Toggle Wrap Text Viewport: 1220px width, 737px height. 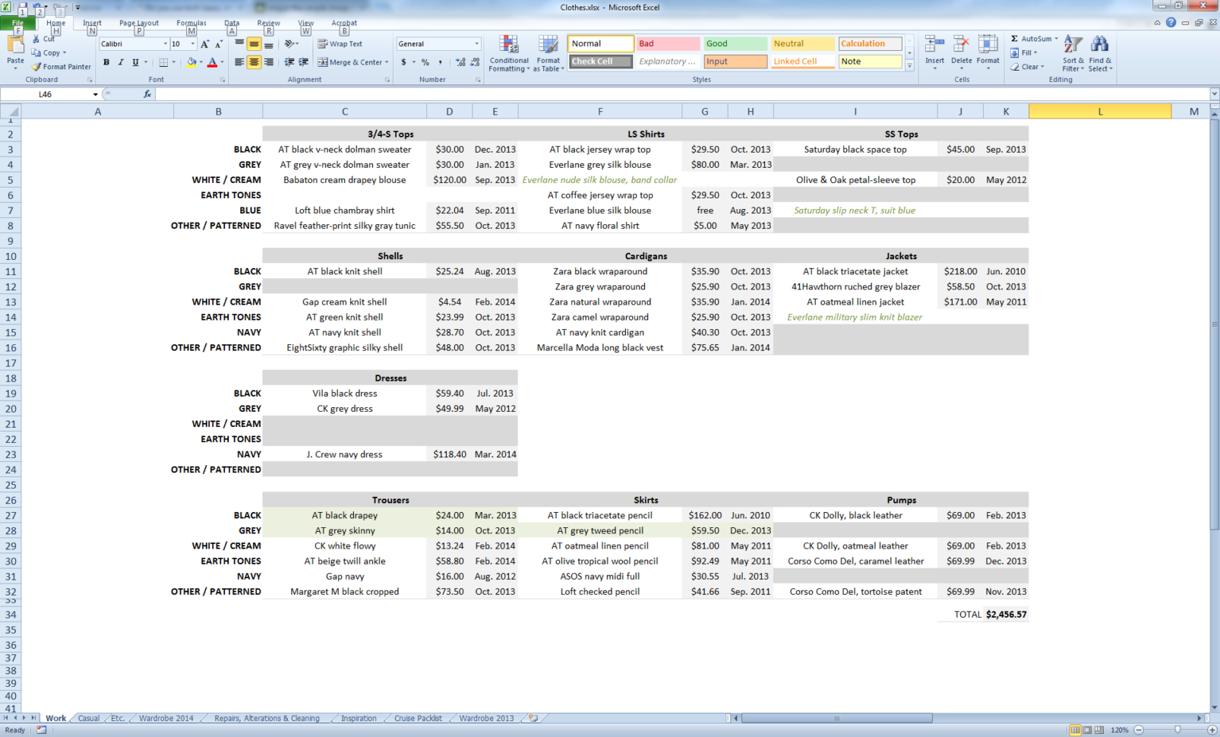click(340, 44)
